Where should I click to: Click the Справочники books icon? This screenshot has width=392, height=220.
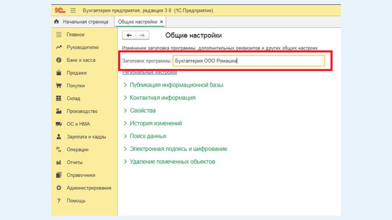tap(59, 175)
